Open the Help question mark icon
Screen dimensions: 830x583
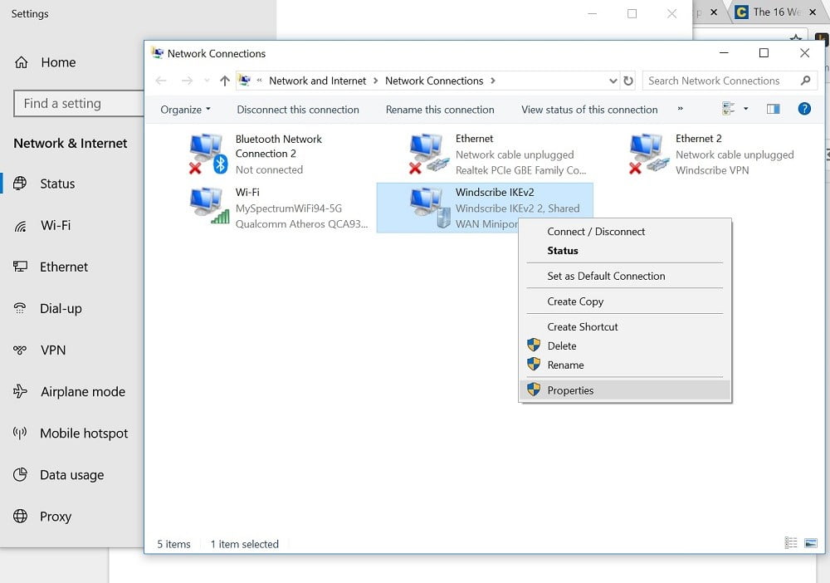tap(803, 109)
